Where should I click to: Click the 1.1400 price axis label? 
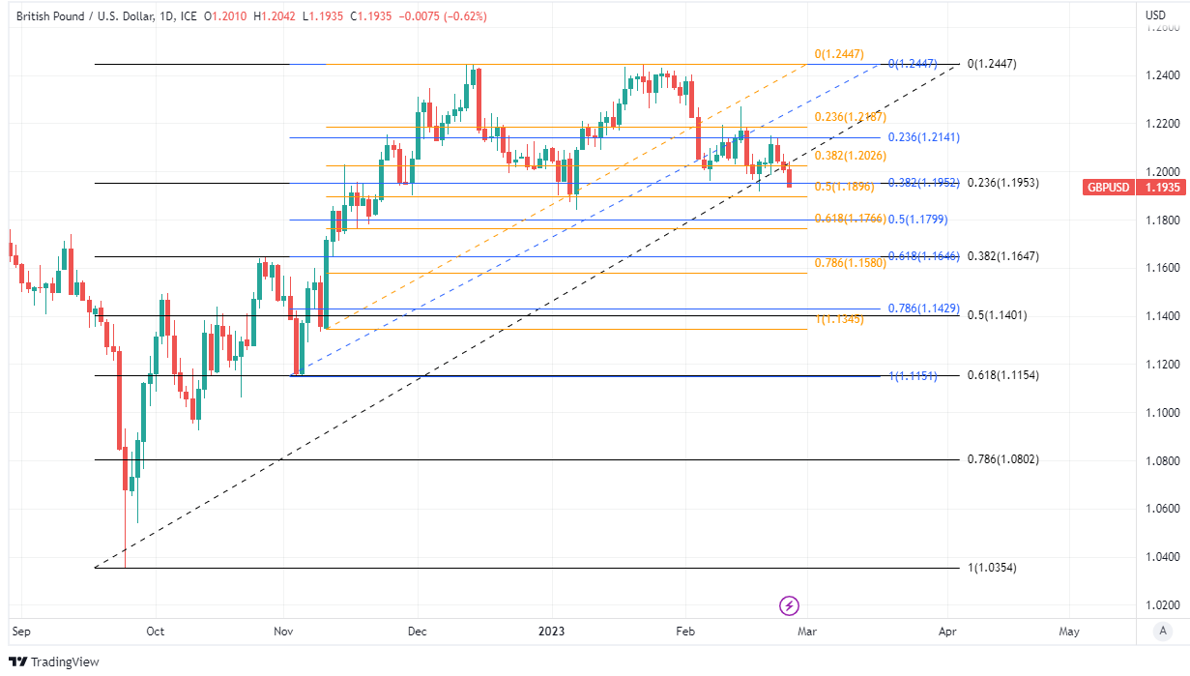tap(1163, 316)
